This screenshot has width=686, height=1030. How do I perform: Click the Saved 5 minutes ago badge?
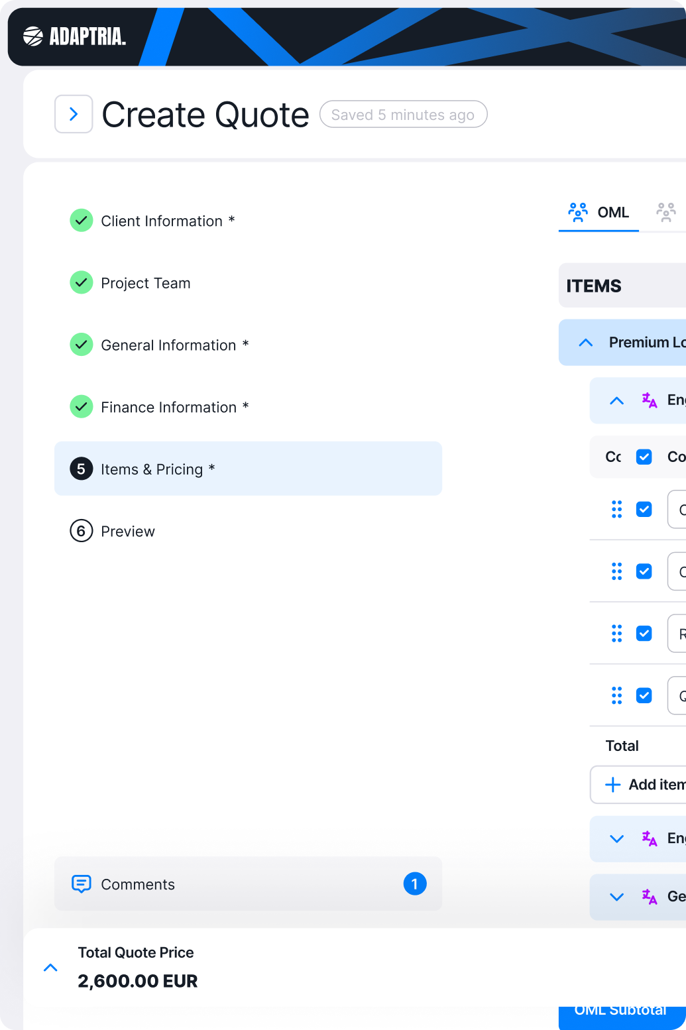(403, 115)
